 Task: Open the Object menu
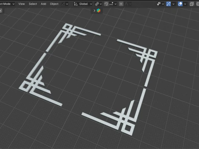54,4
